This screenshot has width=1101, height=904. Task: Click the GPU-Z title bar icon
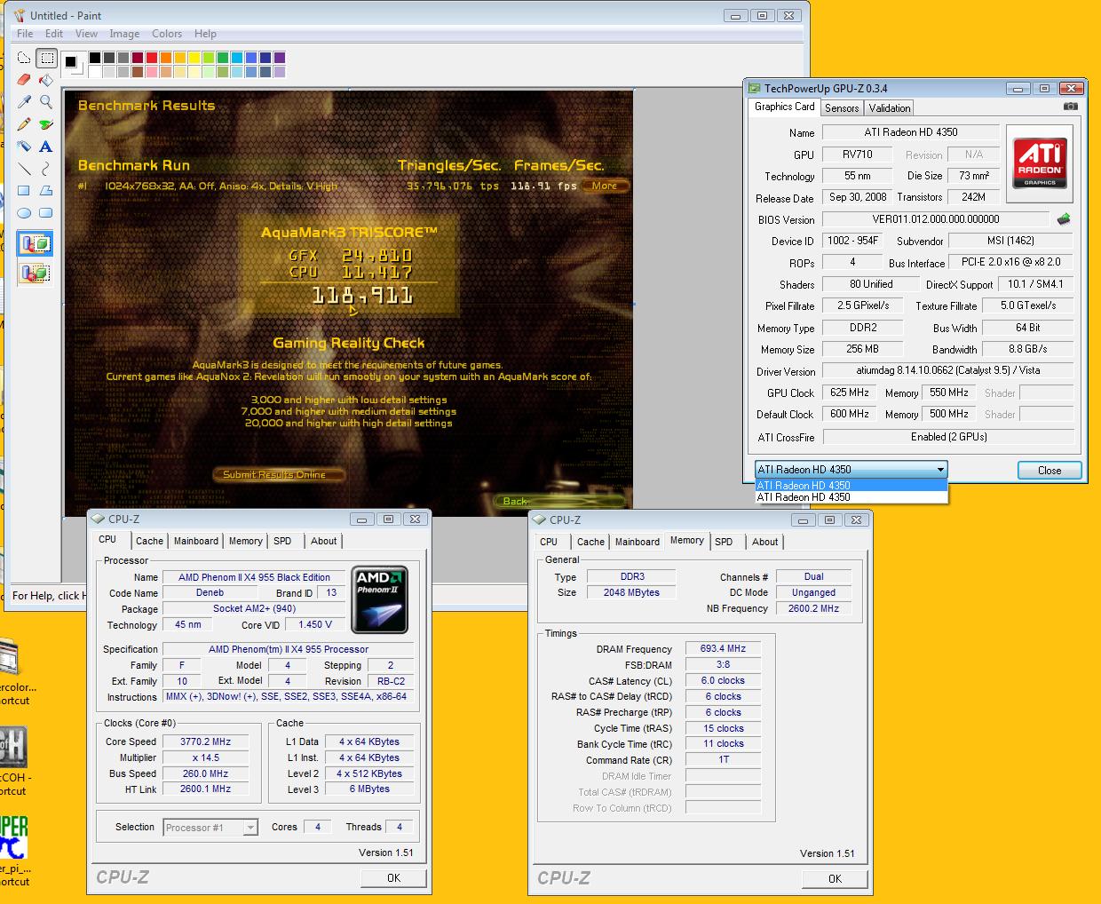755,88
